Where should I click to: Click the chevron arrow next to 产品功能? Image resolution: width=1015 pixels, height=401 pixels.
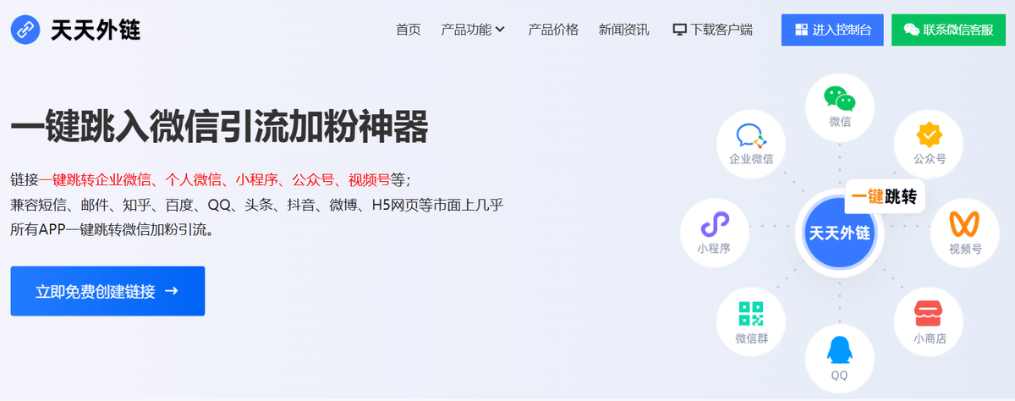500,30
